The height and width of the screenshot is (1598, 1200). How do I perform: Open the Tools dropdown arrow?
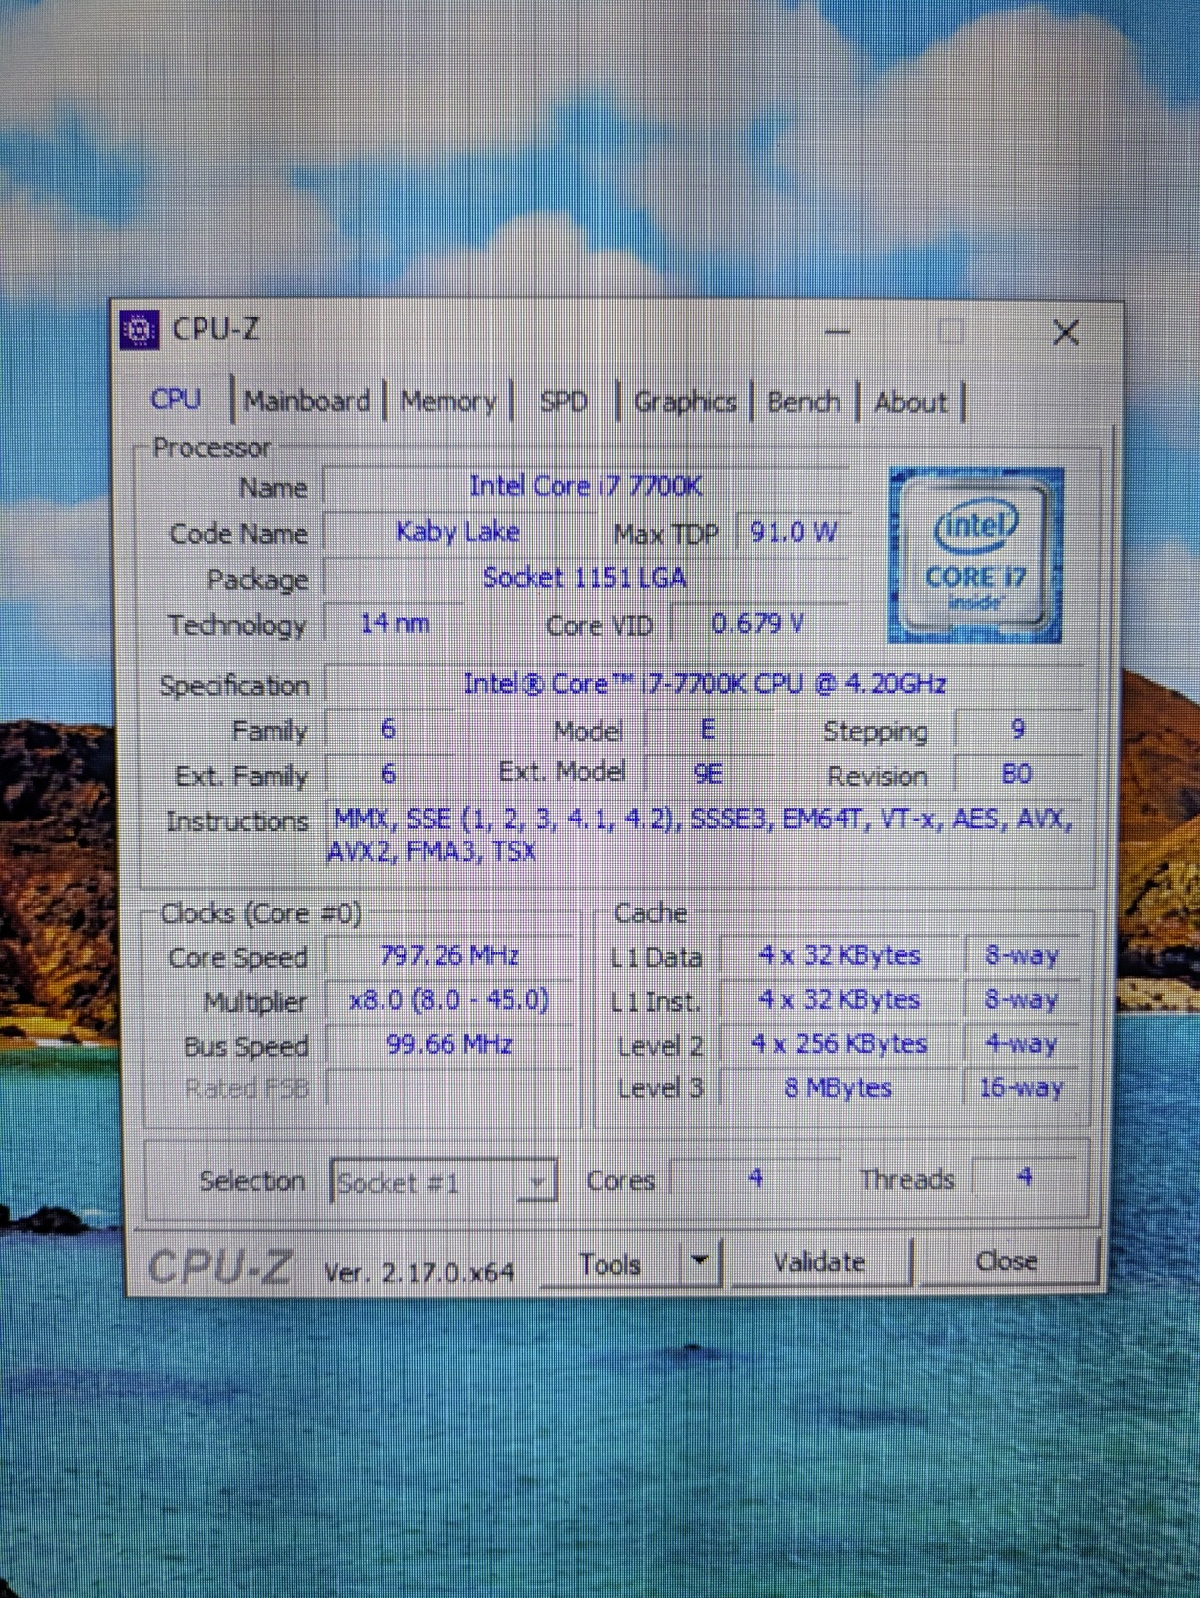pyautogui.click(x=700, y=1261)
